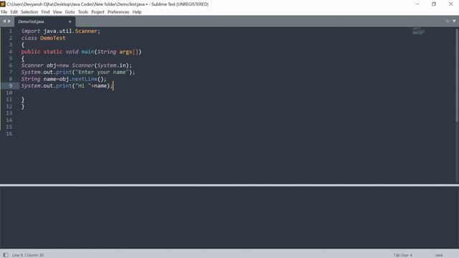This screenshot has width=459, height=258.
Task: Open the Help menu
Action: tap(137, 12)
